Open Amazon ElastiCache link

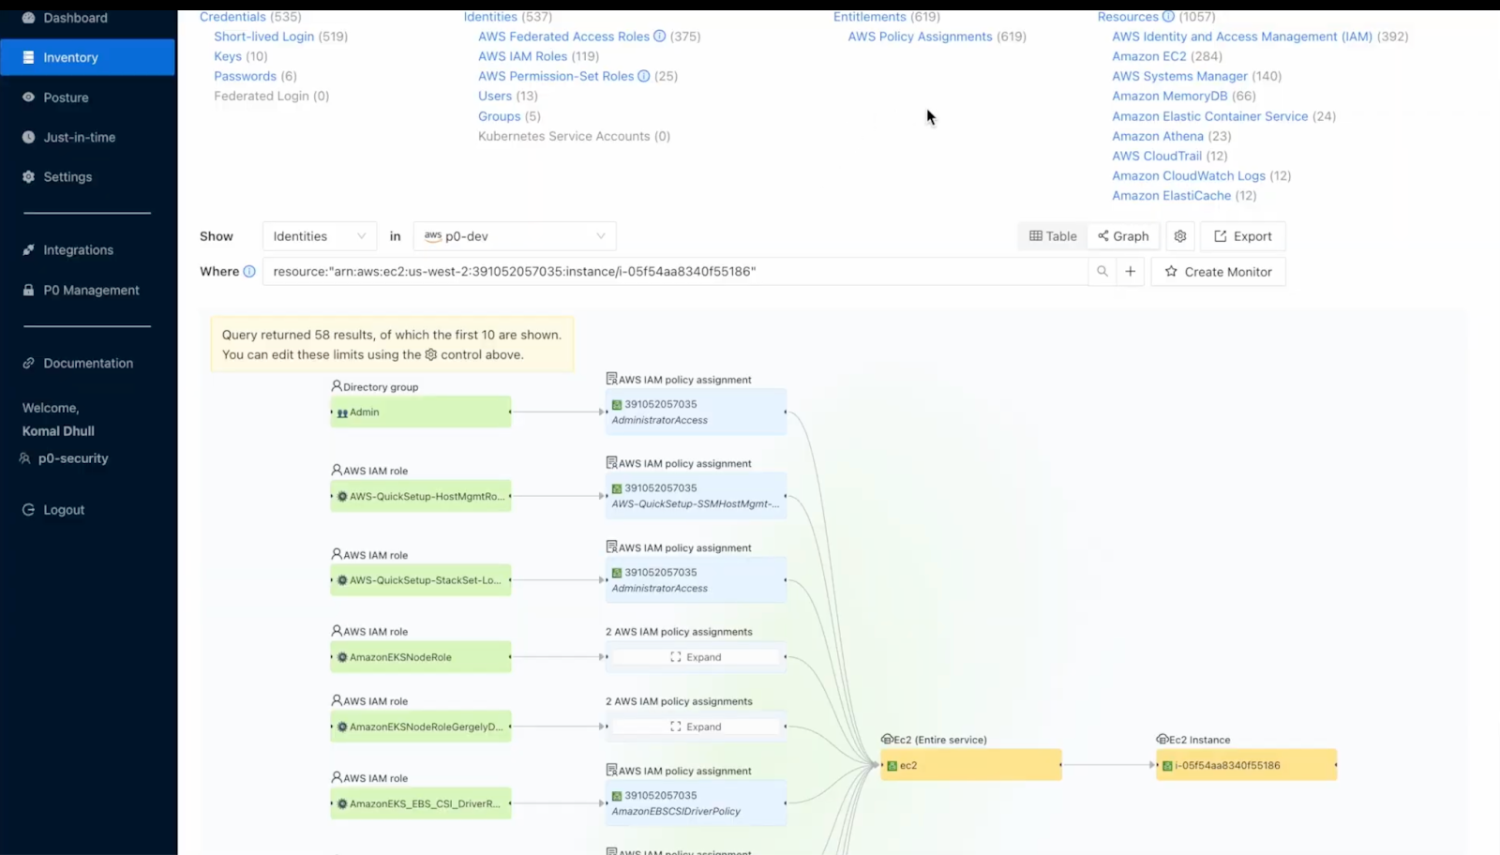pos(1171,195)
